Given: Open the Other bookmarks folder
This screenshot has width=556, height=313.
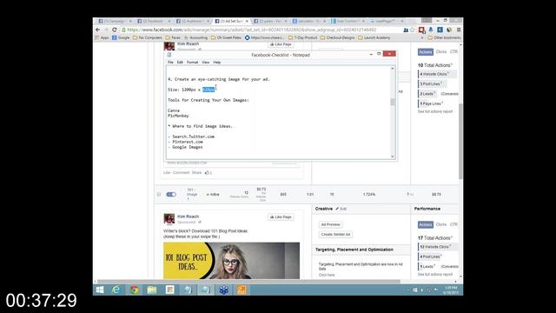Looking at the screenshot, I should [x=445, y=37].
